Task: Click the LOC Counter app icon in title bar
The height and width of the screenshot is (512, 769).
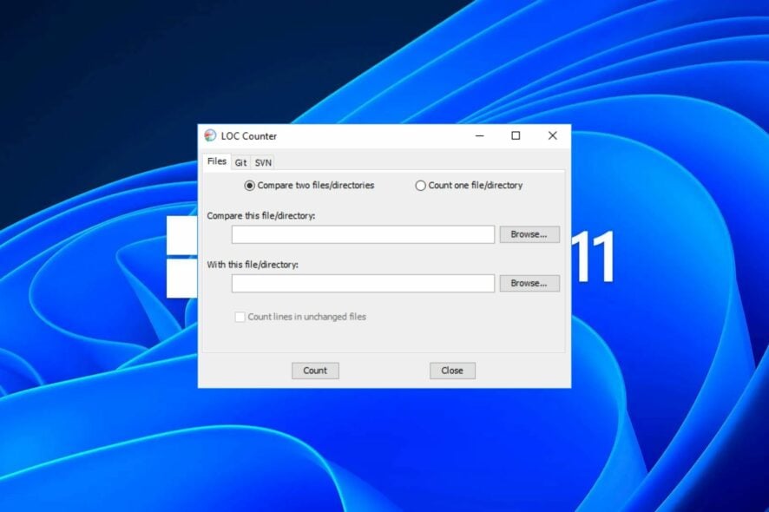Action: tap(210, 136)
